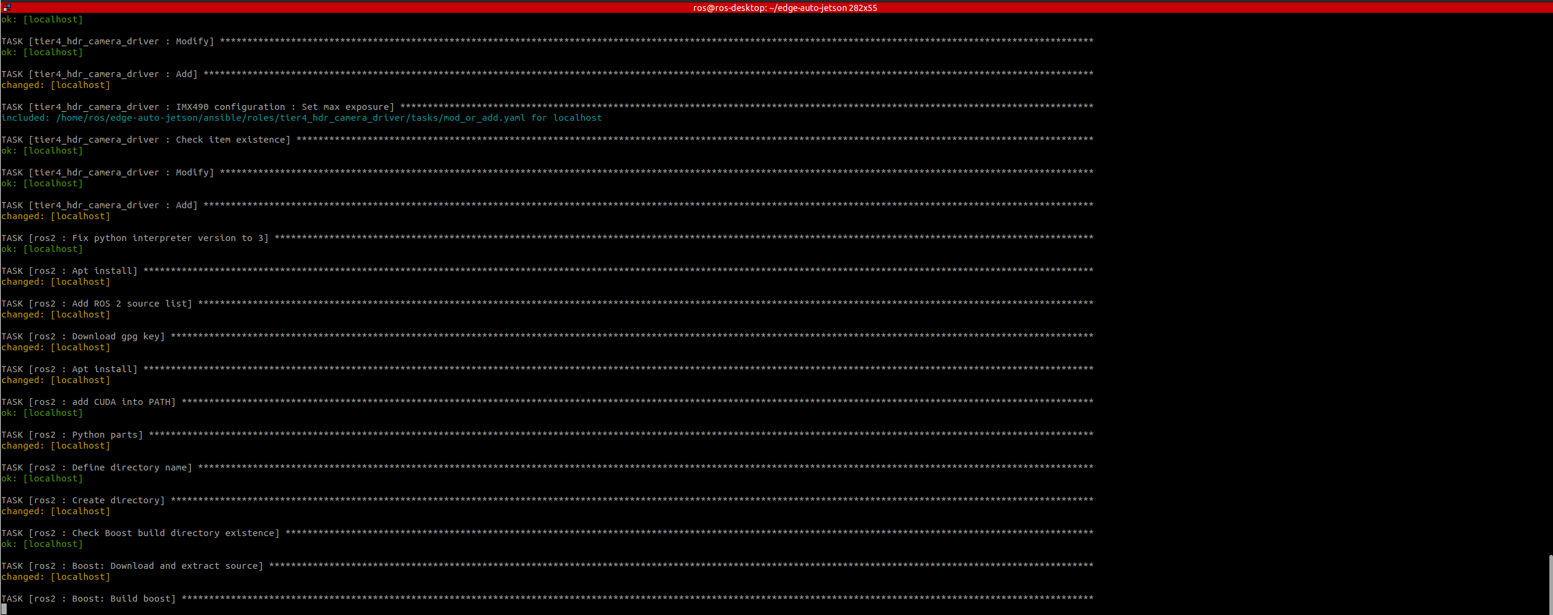The image size is (1553, 615).
Task: Click 'changed: [localhost]' under Boost: Download and extract
Action: tap(56, 577)
